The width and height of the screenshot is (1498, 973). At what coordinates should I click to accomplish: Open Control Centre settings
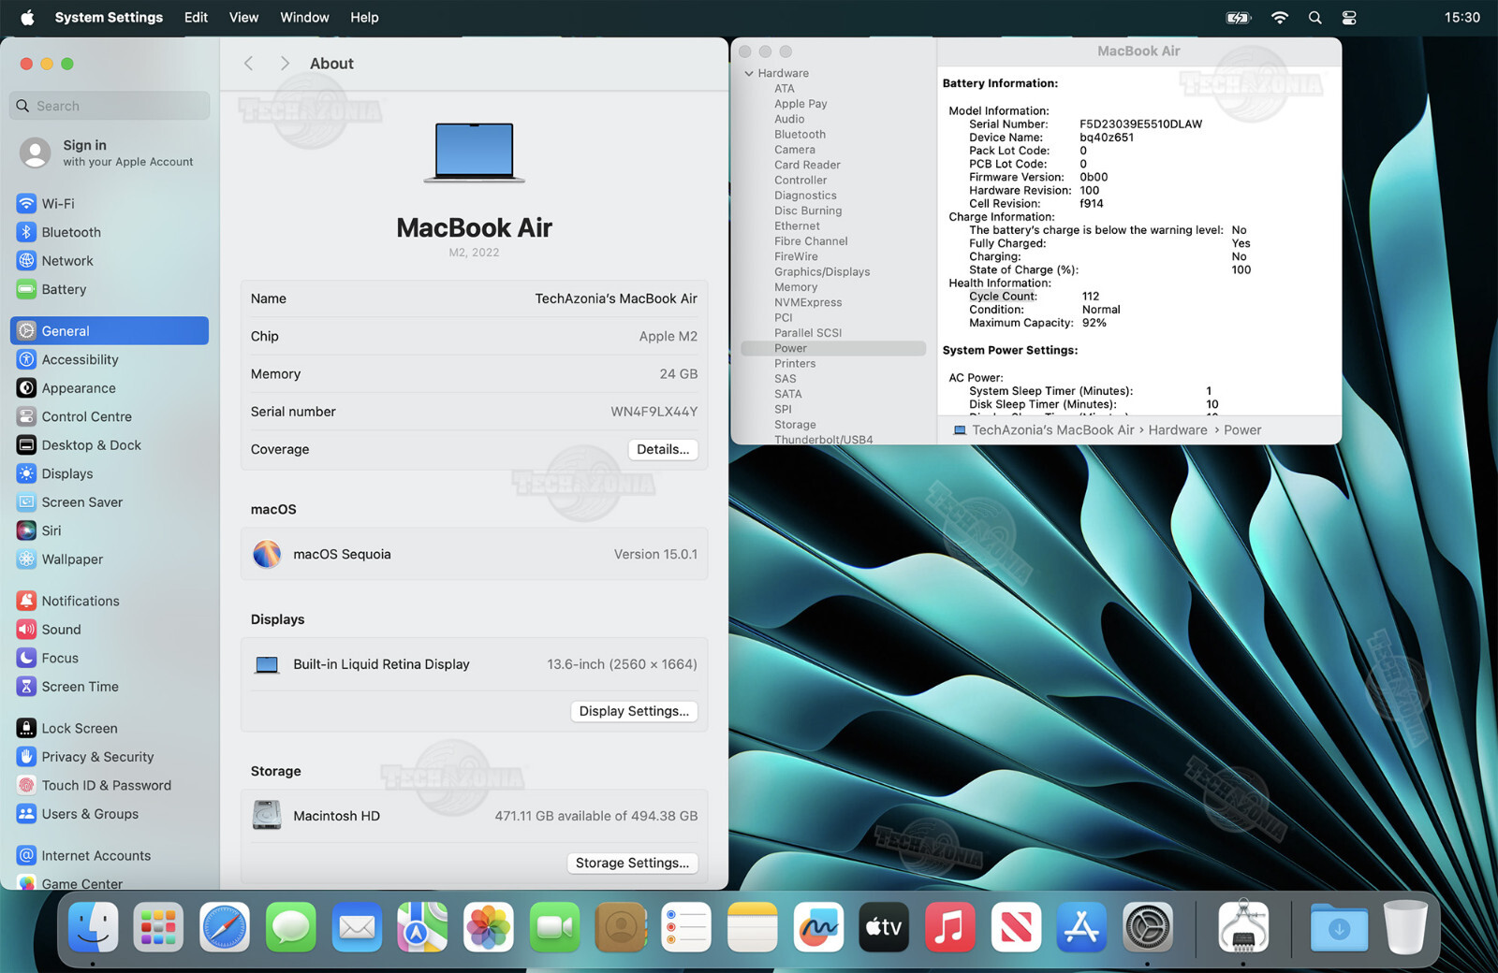[x=109, y=416]
